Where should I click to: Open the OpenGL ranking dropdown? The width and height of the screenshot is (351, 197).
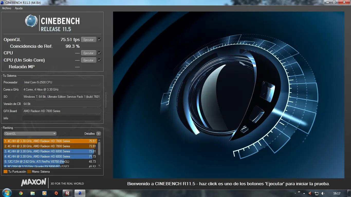pyautogui.click(x=30, y=134)
